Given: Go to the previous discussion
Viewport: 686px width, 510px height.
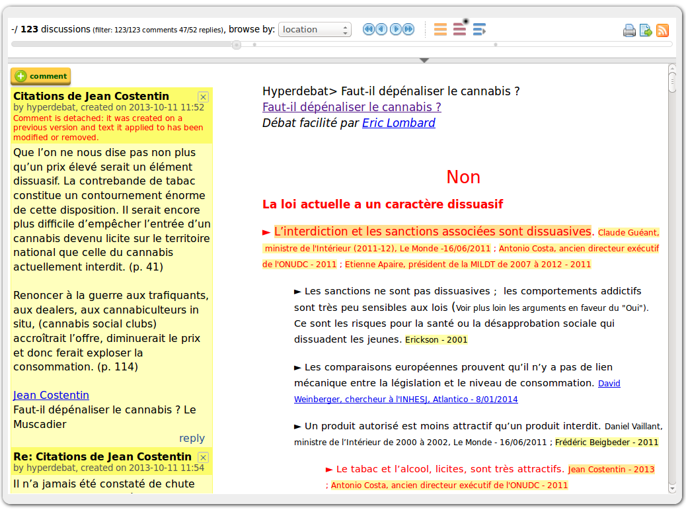Looking at the screenshot, I should [381, 29].
